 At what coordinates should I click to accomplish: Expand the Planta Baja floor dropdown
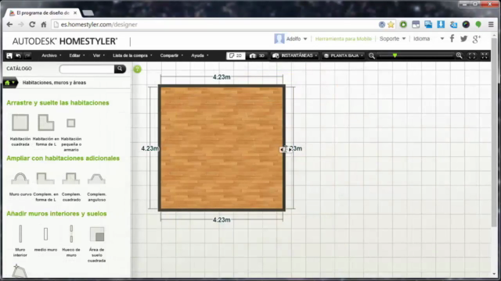tap(343, 55)
